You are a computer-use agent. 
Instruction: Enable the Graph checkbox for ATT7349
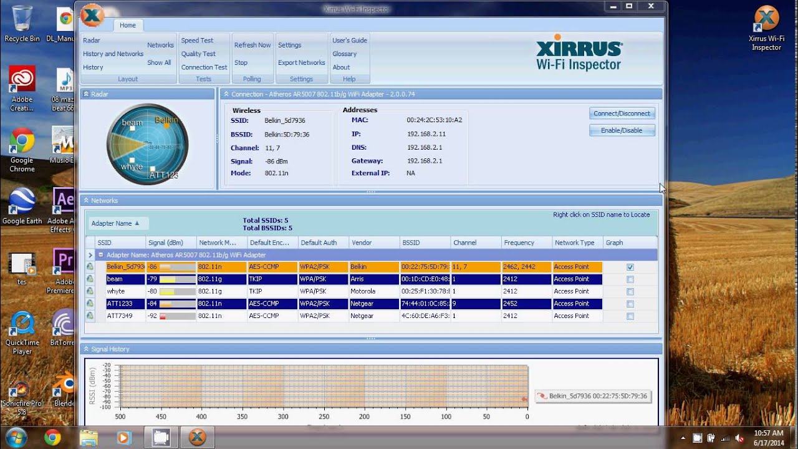[x=630, y=316]
